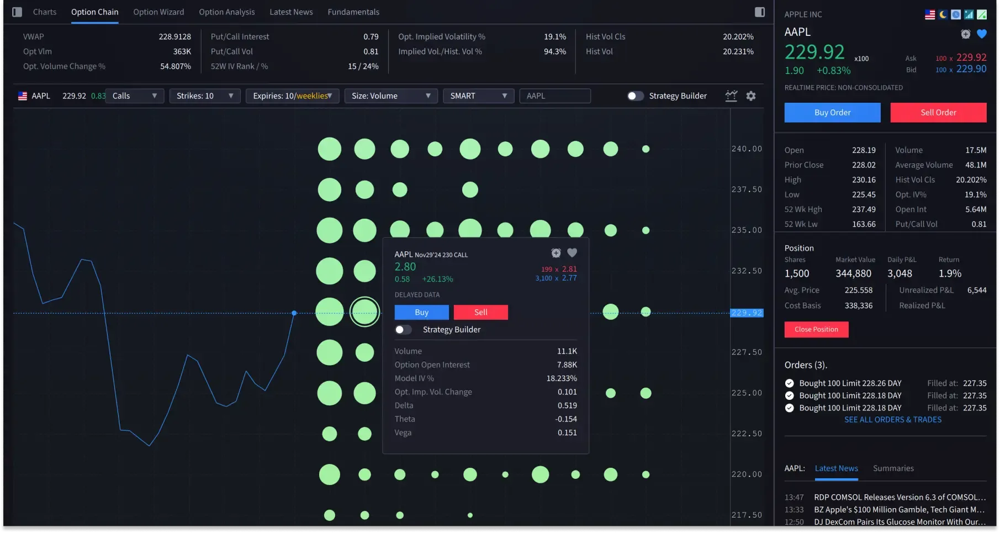Open the settings gear next to Strategy Builder
This screenshot has height=533, width=1000.
point(751,96)
